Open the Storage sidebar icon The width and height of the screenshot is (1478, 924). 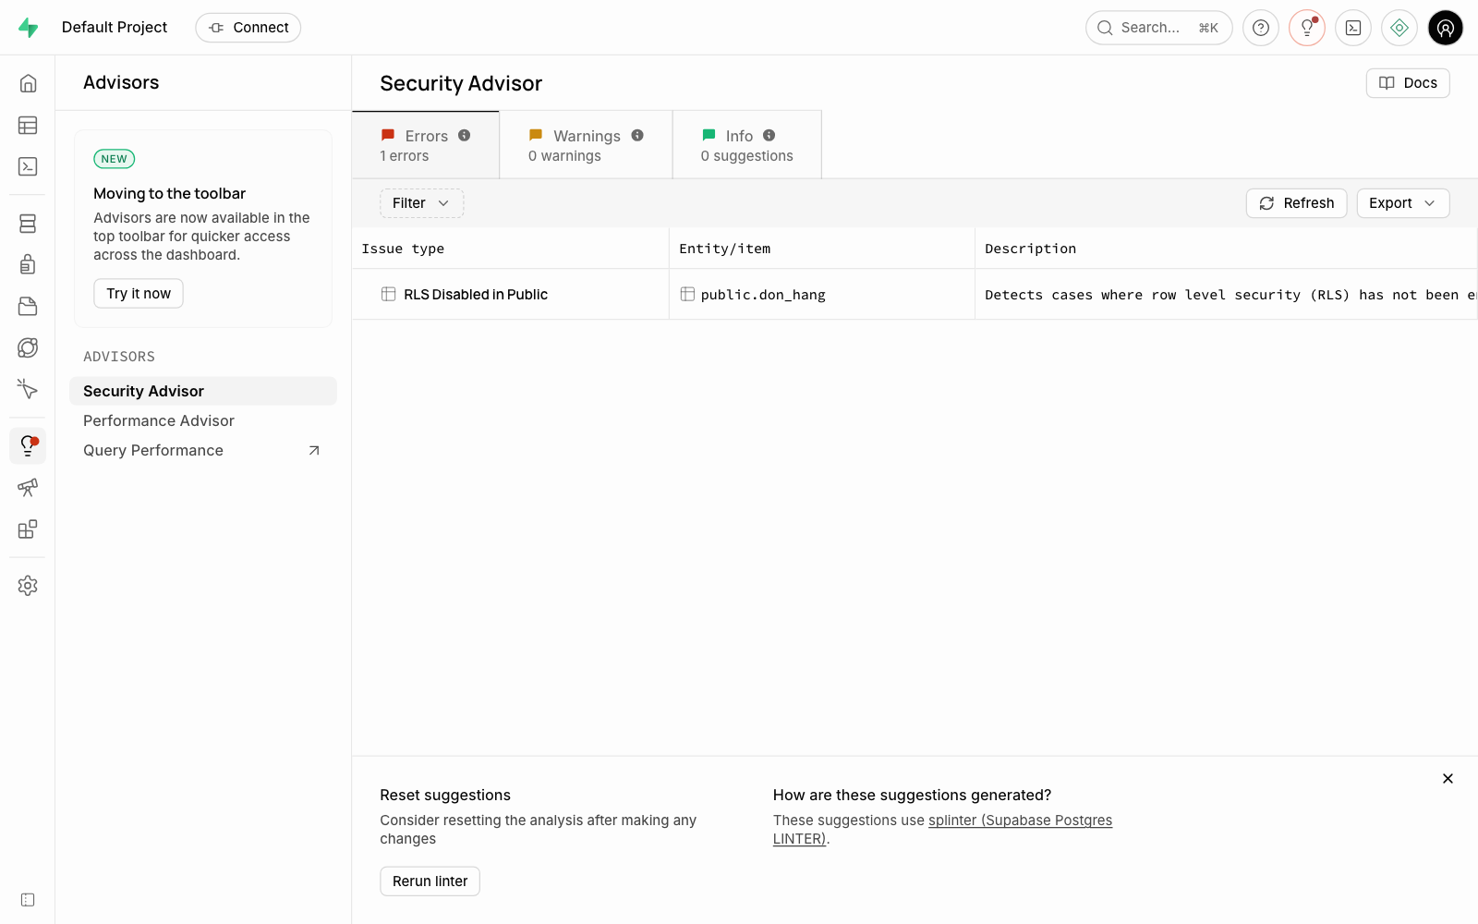pos(28,307)
